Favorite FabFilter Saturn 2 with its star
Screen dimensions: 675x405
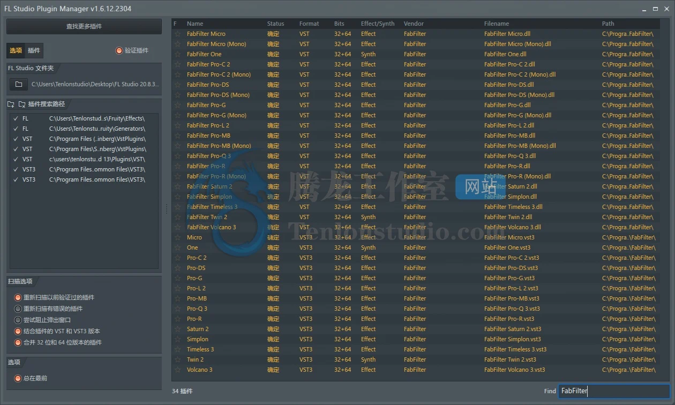177,186
